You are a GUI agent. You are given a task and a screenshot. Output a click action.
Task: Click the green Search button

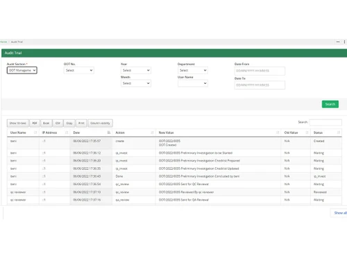pyautogui.click(x=330, y=104)
